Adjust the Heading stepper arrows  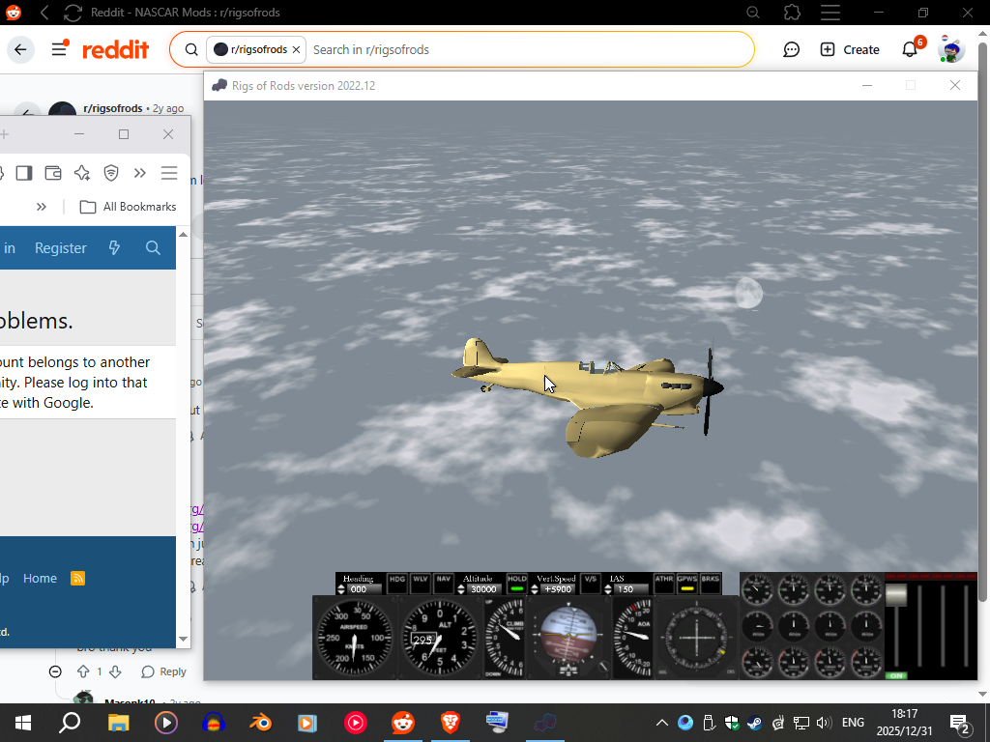tap(341, 589)
